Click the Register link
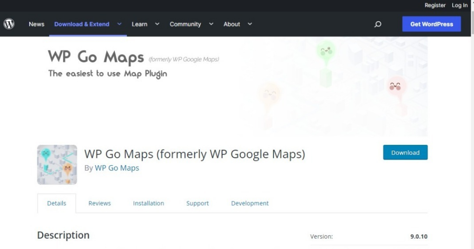Screen dimensions: 474x249 coord(435,5)
